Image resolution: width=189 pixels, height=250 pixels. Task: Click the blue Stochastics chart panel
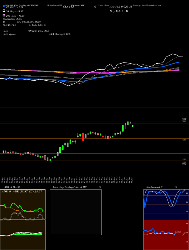click(166, 205)
